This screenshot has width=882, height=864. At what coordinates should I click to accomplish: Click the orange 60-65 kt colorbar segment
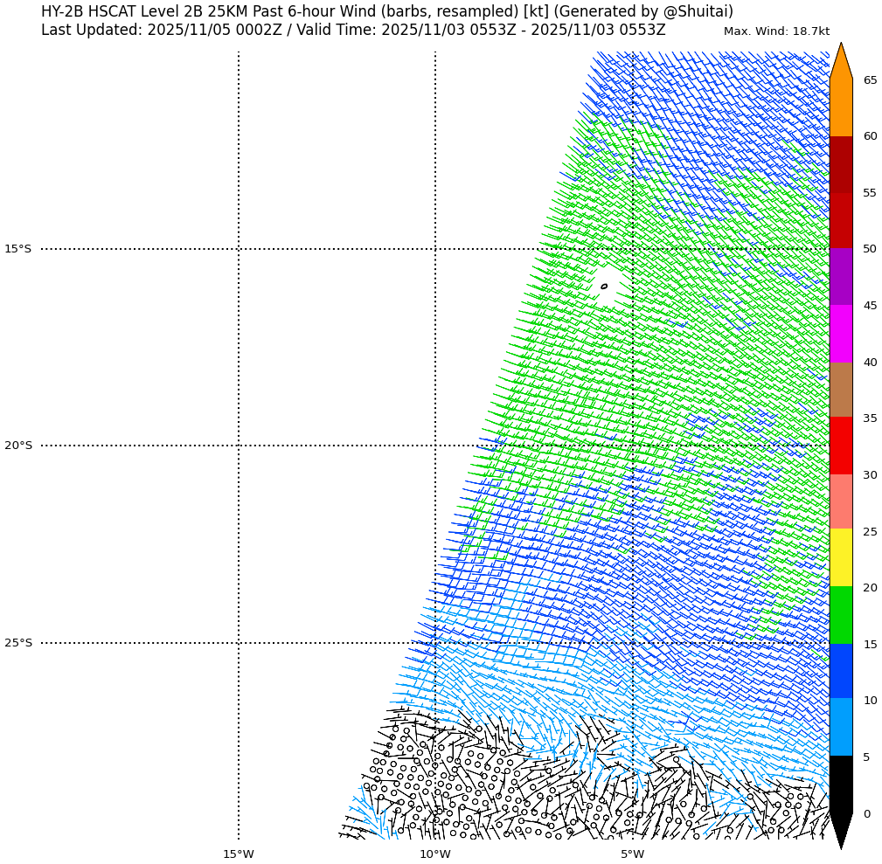(840, 107)
